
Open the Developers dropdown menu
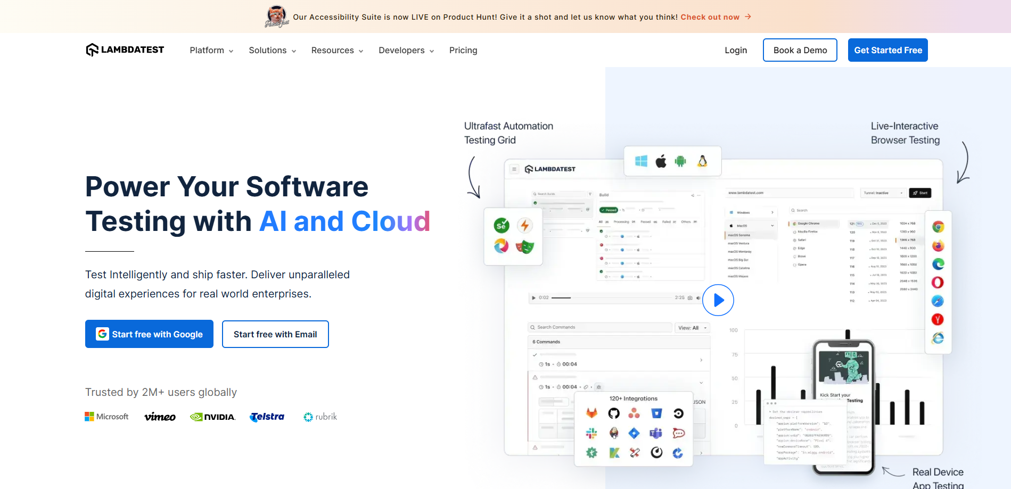(406, 50)
